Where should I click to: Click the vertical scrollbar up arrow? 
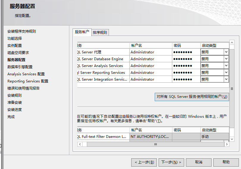tap(232, 42)
